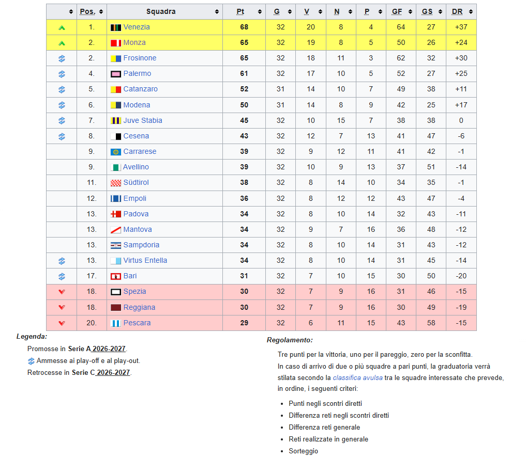Sort table by GS goals-against column
The image size is (526, 458).
(441, 12)
